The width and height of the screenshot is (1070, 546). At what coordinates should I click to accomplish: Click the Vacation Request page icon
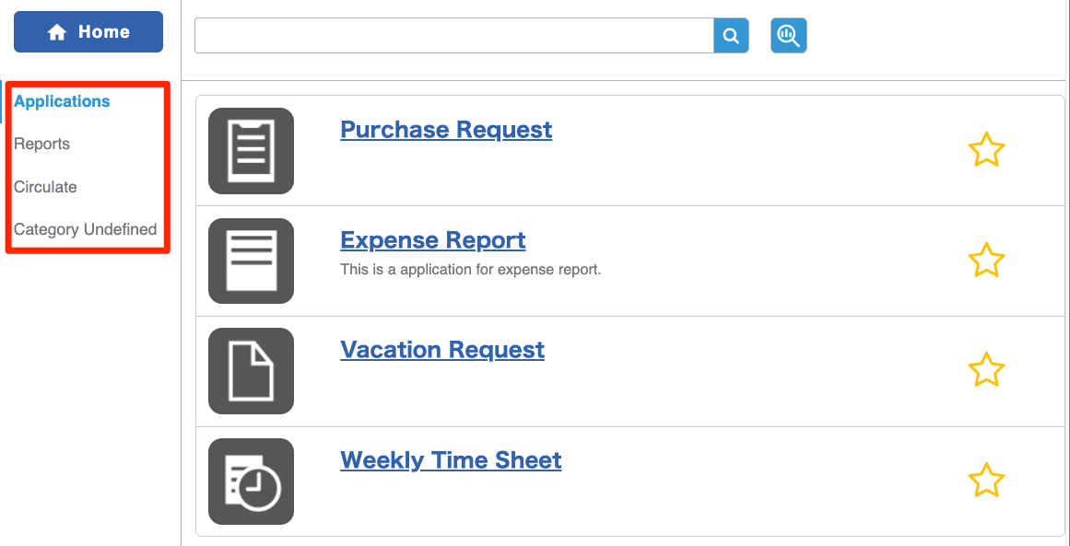(251, 371)
